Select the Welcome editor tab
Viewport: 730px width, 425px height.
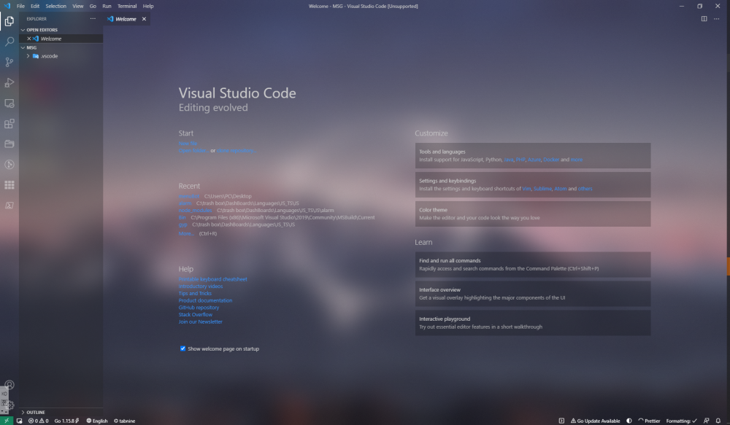click(126, 19)
